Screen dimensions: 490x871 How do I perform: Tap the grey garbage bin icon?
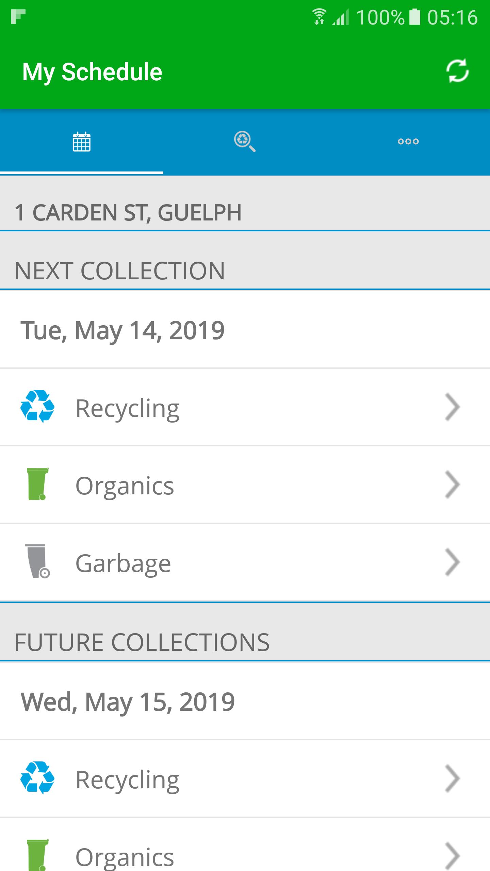coord(37,561)
